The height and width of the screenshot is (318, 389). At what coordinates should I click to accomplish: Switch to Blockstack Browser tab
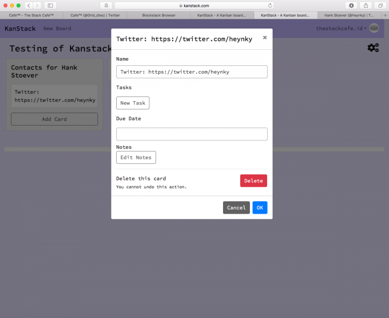[159, 16]
